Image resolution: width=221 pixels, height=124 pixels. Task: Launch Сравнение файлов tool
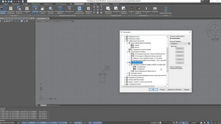pos(88,10)
